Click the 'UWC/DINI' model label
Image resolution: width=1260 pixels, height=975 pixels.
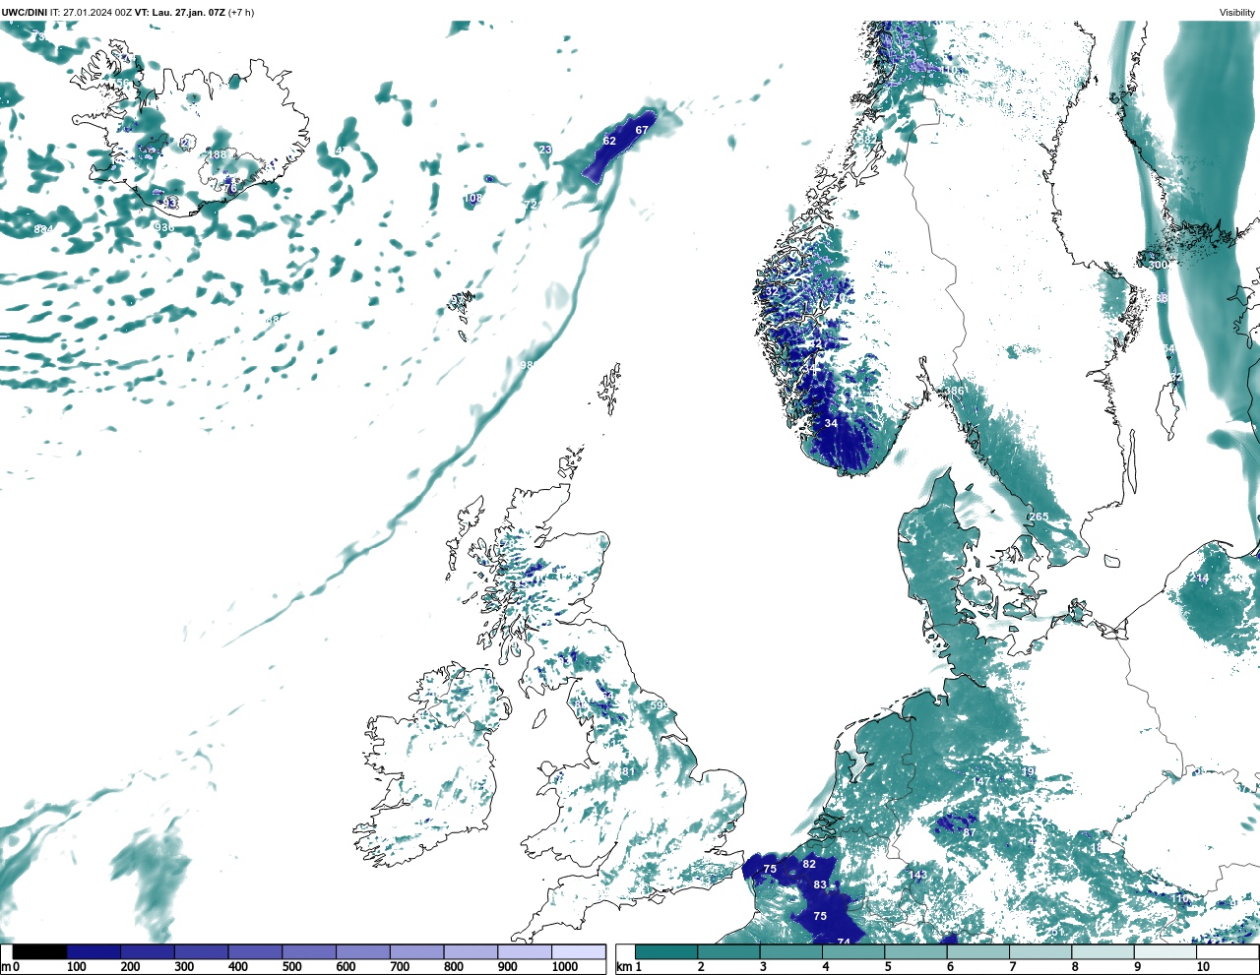[x=25, y=13]
